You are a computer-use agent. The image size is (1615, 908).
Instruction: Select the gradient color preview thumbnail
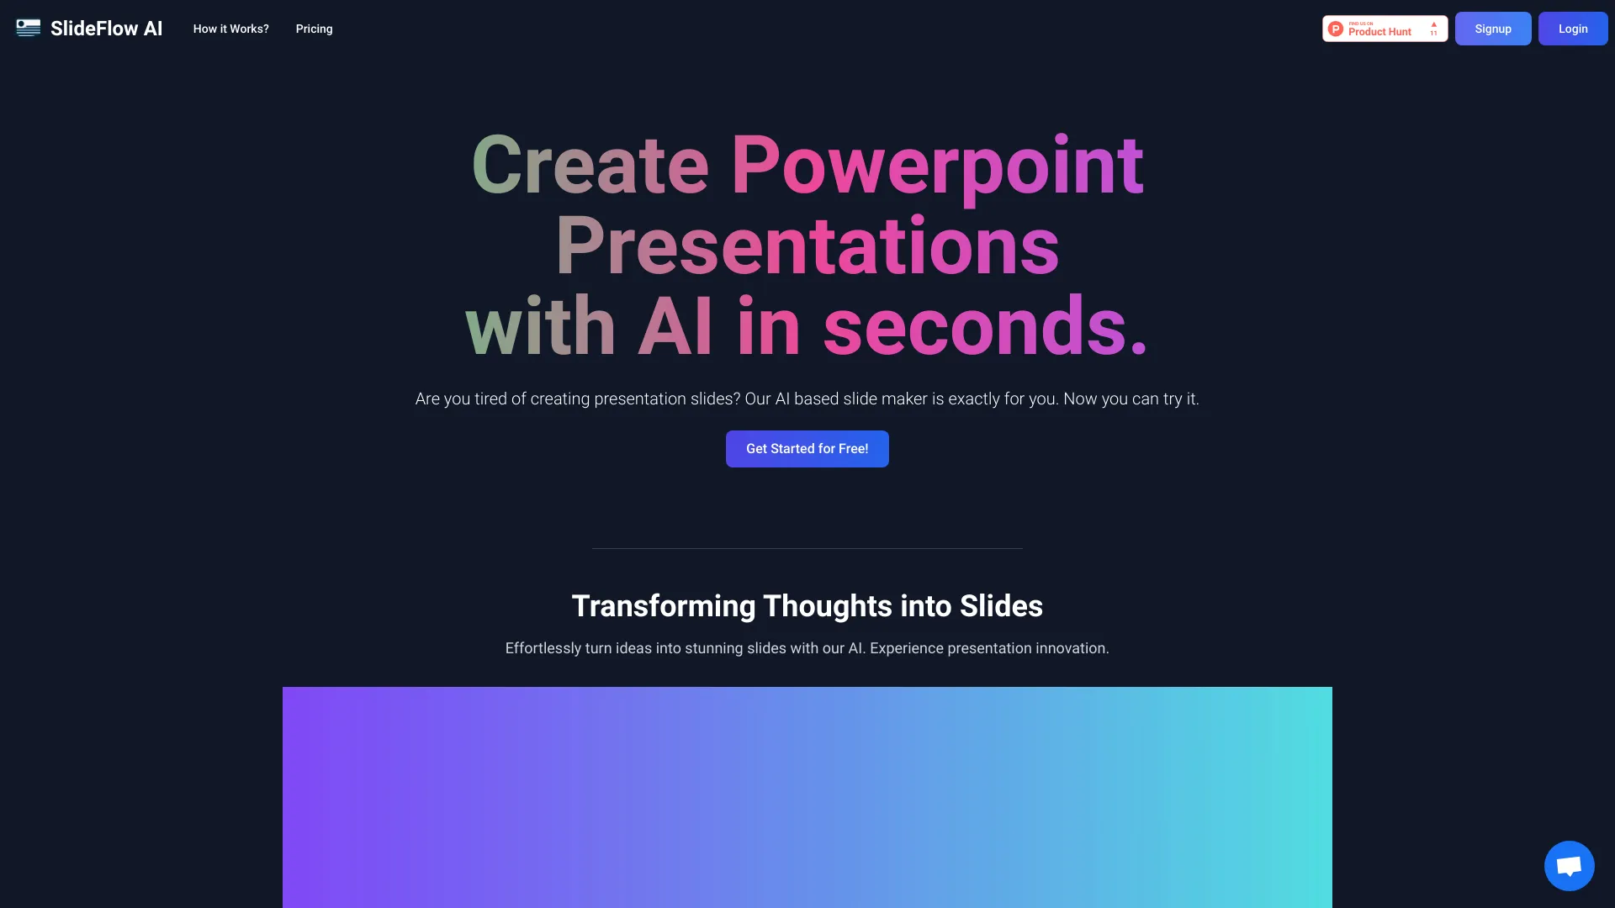coord(807,797)
